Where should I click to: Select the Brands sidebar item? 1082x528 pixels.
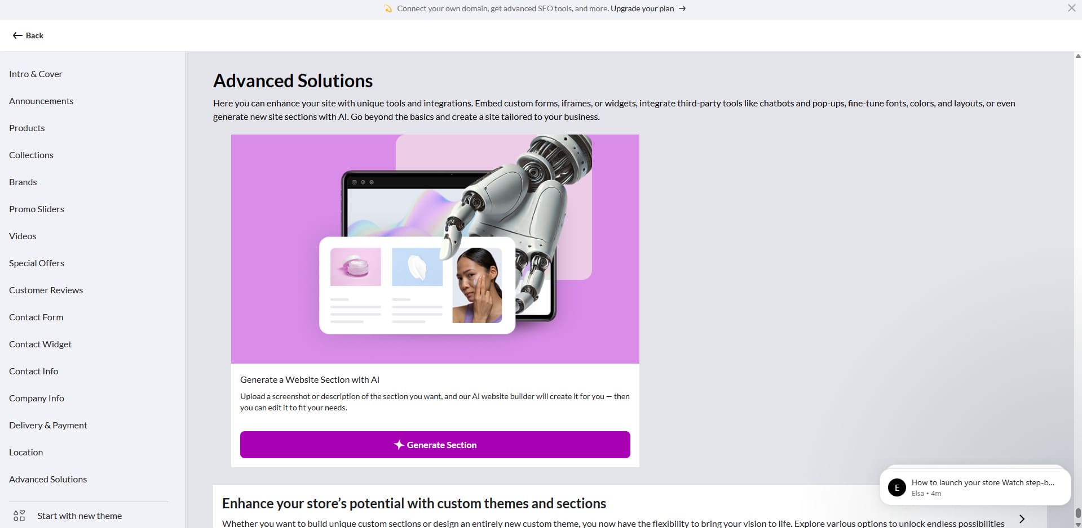[x=23, y=182]
